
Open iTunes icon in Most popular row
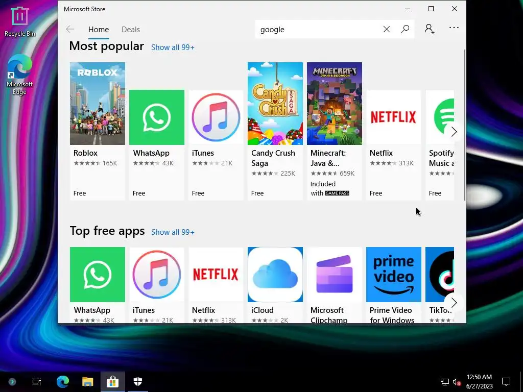coord(216,117)
